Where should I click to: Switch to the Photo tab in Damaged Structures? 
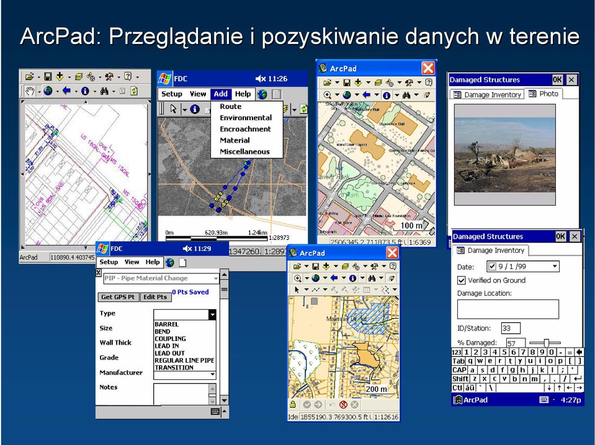coord(544,94)
